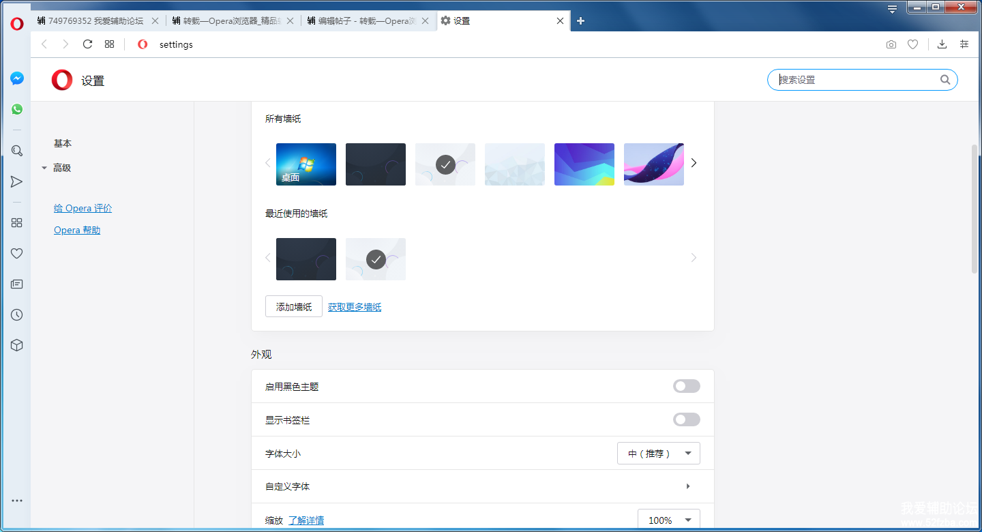Select checked light wallpaper in 最近使用的墙纸

point(376,259)
